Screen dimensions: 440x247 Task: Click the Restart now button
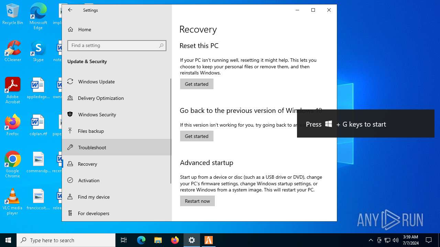tap(197, 201)
